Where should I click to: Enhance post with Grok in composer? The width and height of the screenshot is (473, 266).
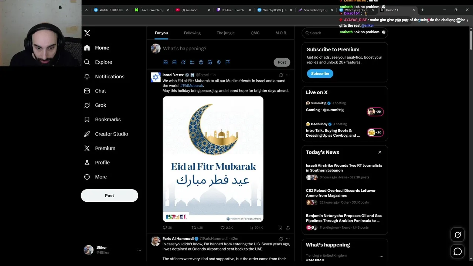tap(183, 62)
